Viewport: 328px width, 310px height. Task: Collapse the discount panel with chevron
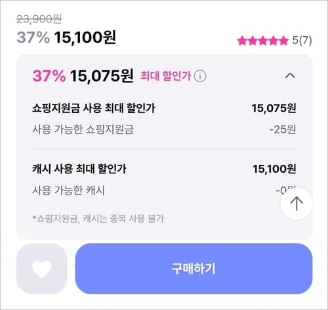click(290, 76)
